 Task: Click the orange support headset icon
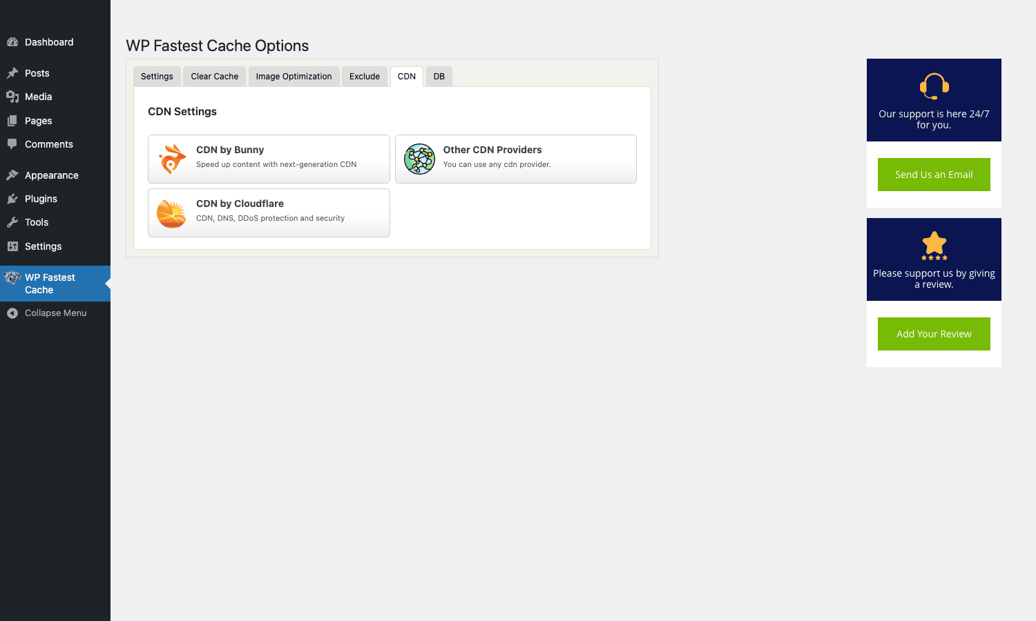(x=934, y=86)
